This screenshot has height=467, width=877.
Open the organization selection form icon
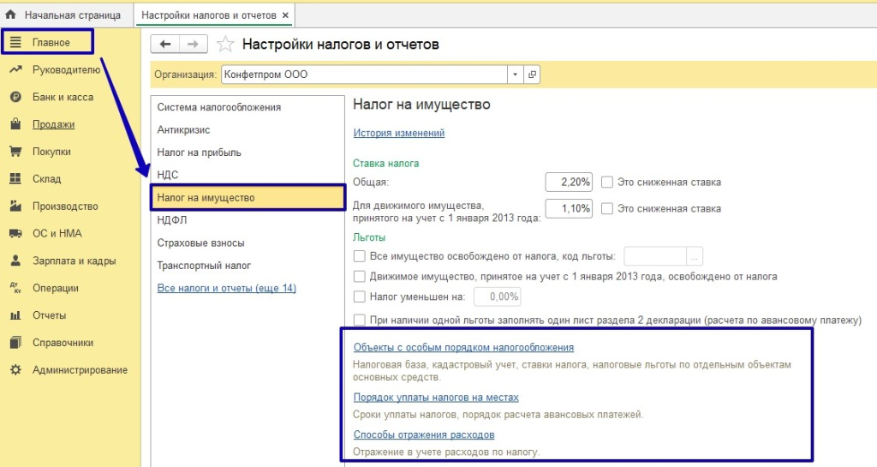[533, 75]
